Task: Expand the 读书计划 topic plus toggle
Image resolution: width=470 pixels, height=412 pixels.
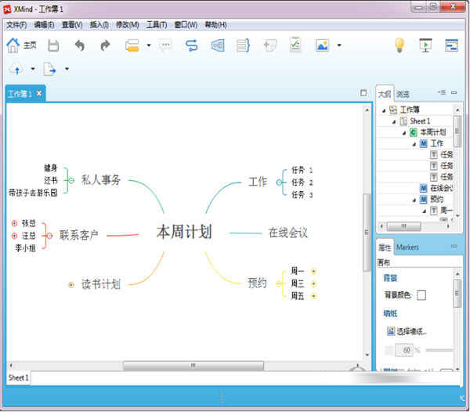Action: click(70, 284)
